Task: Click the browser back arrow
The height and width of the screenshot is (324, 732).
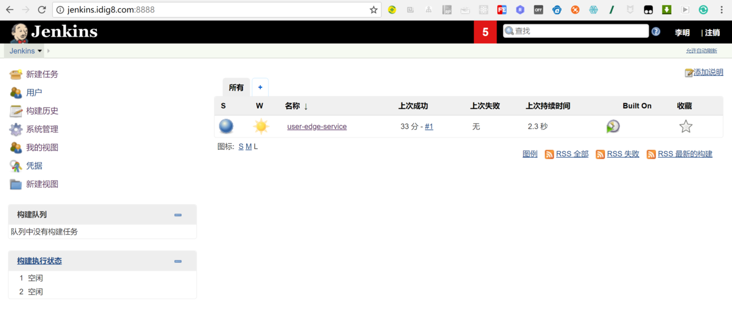Action: tap(9, 10)
